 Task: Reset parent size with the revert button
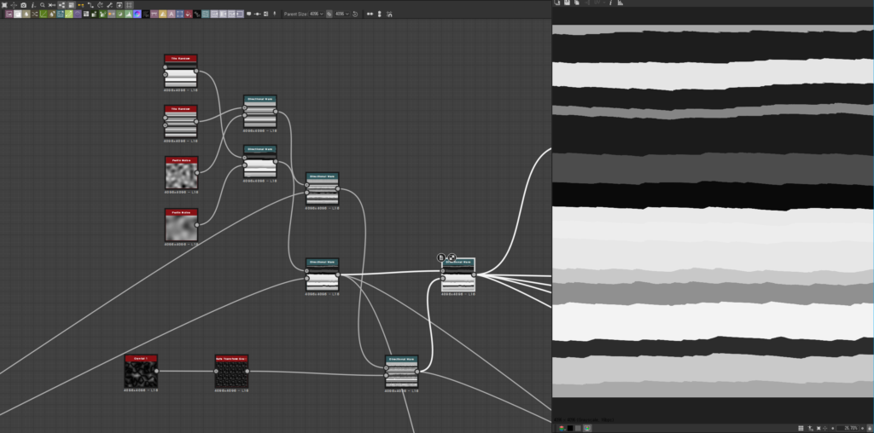tap(356, 14)
